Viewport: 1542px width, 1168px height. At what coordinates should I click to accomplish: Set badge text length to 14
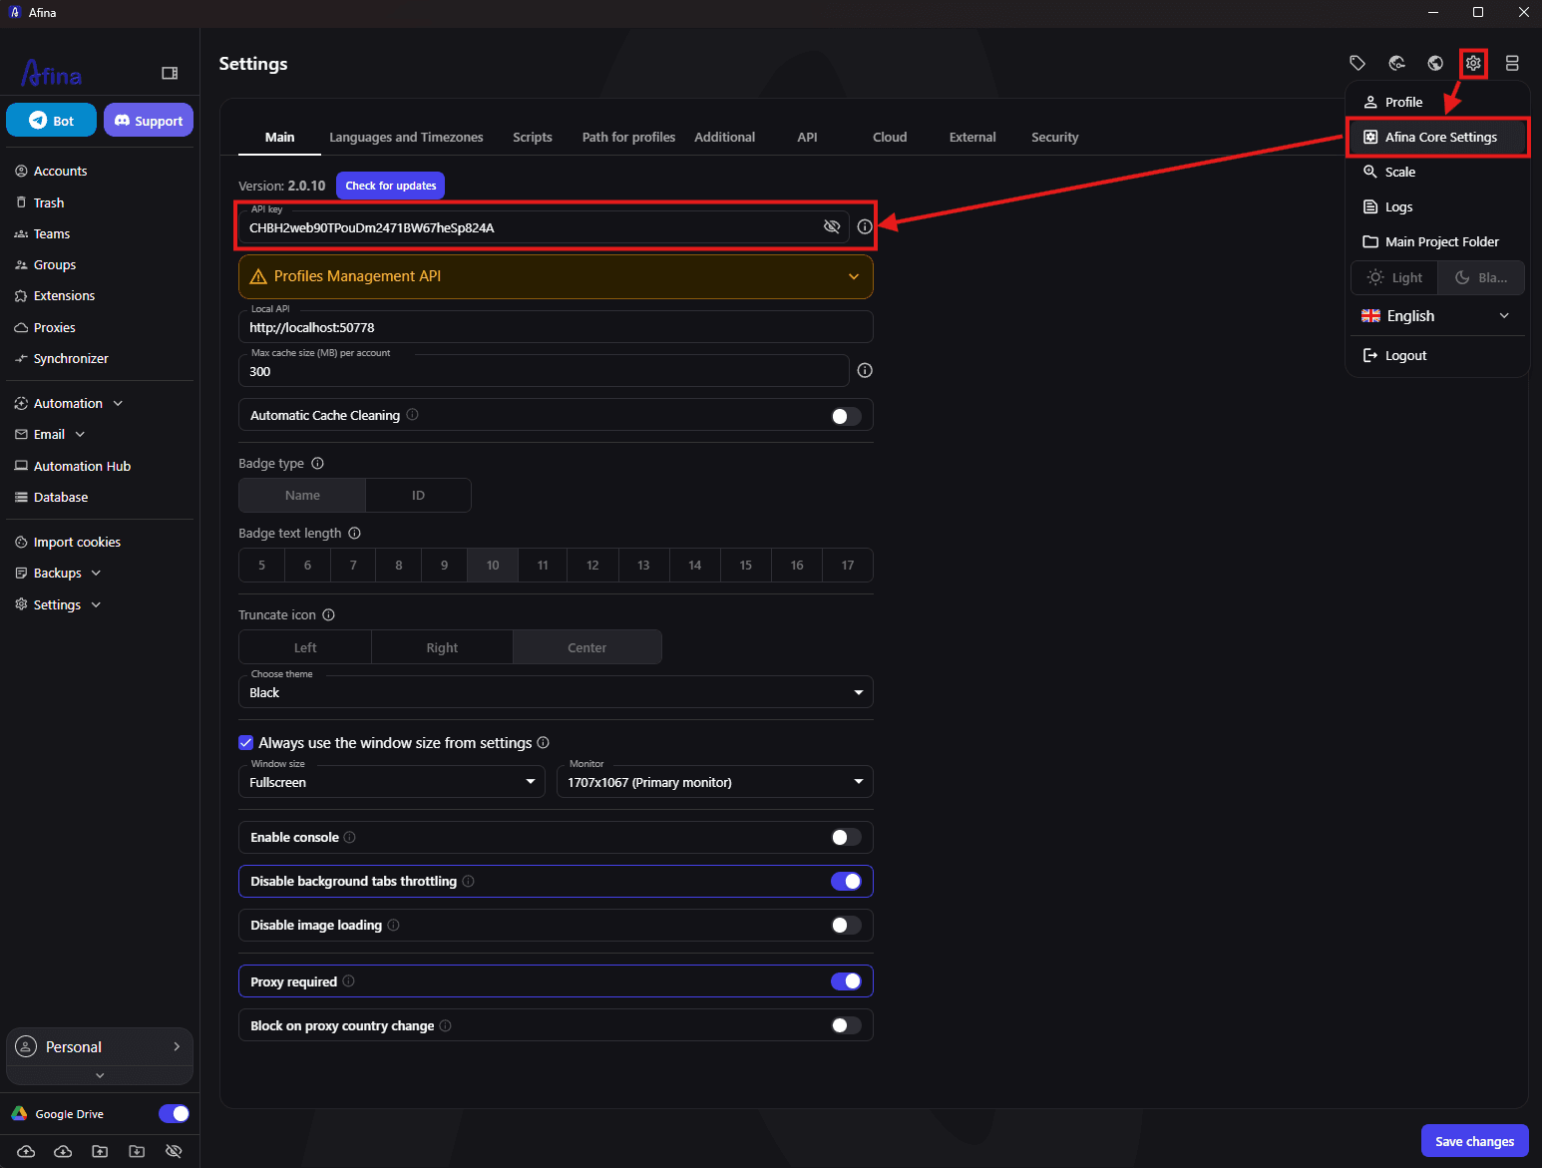(x=694, y=565)
